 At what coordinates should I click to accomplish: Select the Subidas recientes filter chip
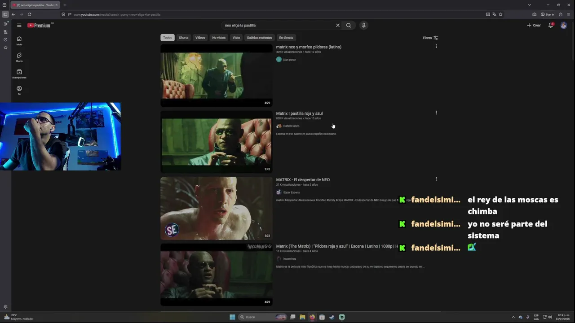pos(259,38)
